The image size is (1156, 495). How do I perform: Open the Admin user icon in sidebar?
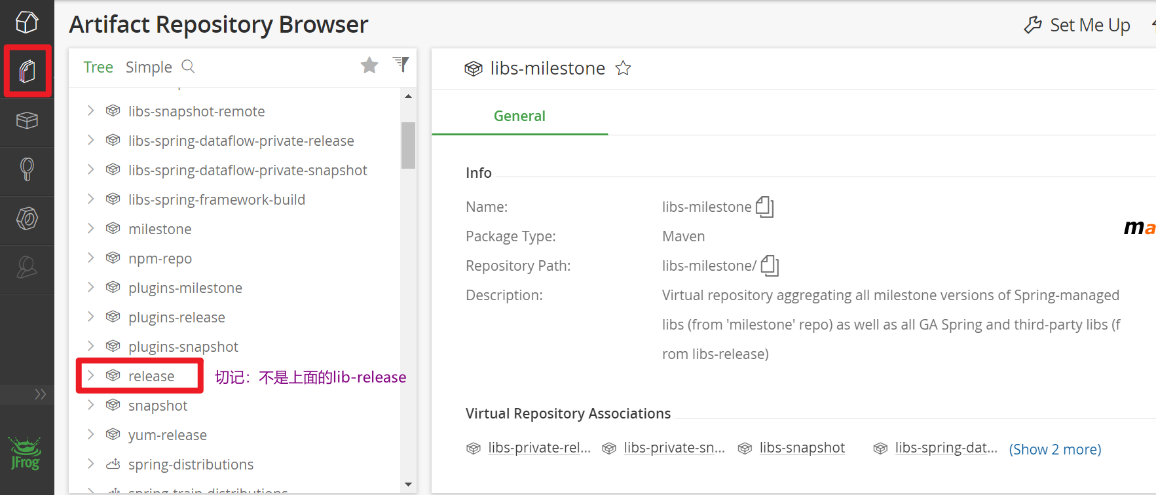[x=27, y=267]
